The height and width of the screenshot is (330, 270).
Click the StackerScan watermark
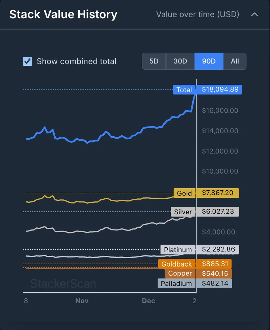[x=62, y=284]
